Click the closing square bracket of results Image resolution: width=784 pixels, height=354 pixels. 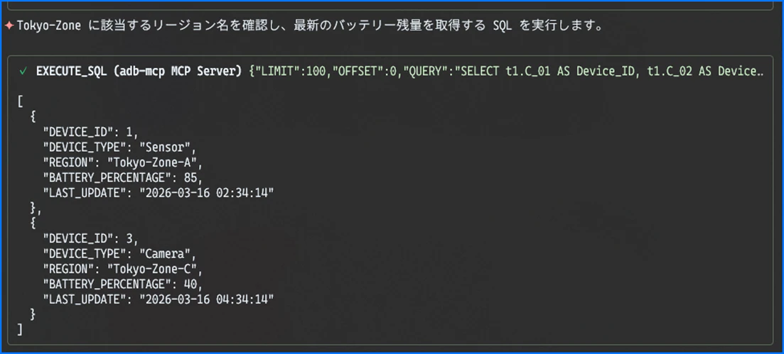pyautogui.click(x=20, y=330)
